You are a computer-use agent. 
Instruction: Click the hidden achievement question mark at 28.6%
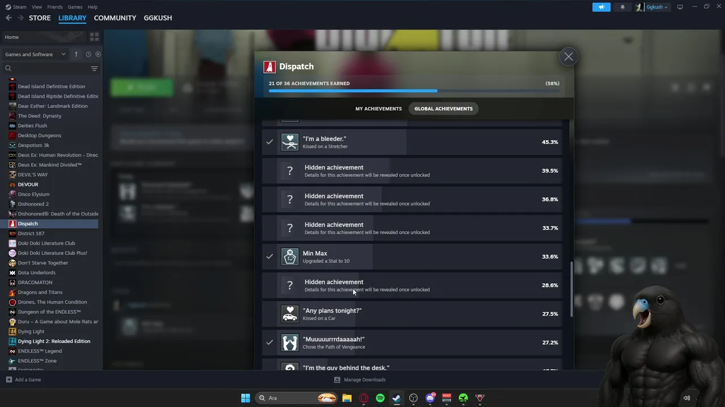click(x=290, y=285)
